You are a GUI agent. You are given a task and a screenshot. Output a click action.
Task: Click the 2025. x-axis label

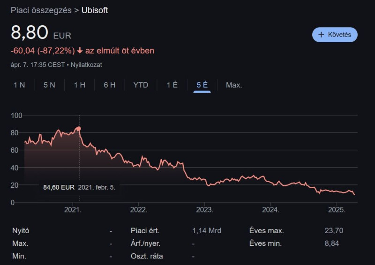[337, 210]
